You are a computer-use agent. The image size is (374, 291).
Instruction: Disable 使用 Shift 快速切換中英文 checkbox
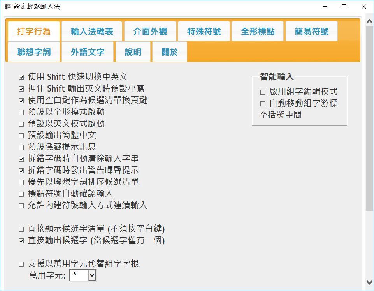[x=21, y=77]
